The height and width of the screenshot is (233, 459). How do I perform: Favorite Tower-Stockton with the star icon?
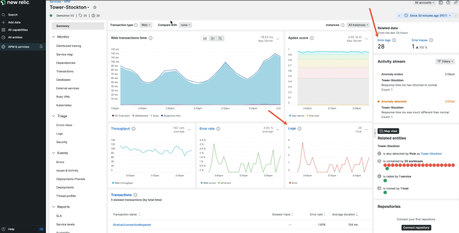tap(95, 7)
